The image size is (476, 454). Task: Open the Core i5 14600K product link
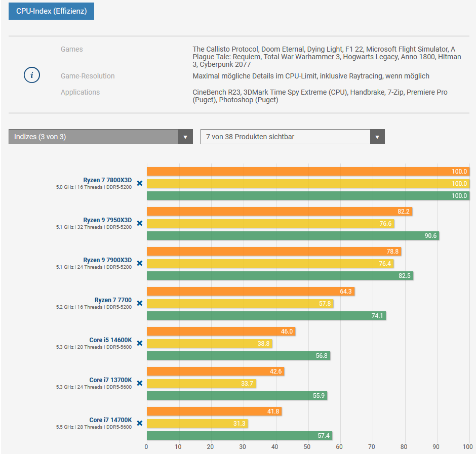[x=110, y=340]
